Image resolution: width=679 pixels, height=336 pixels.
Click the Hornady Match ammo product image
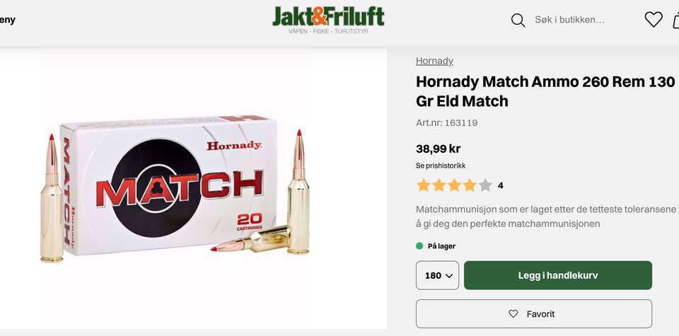click(175, 189)
